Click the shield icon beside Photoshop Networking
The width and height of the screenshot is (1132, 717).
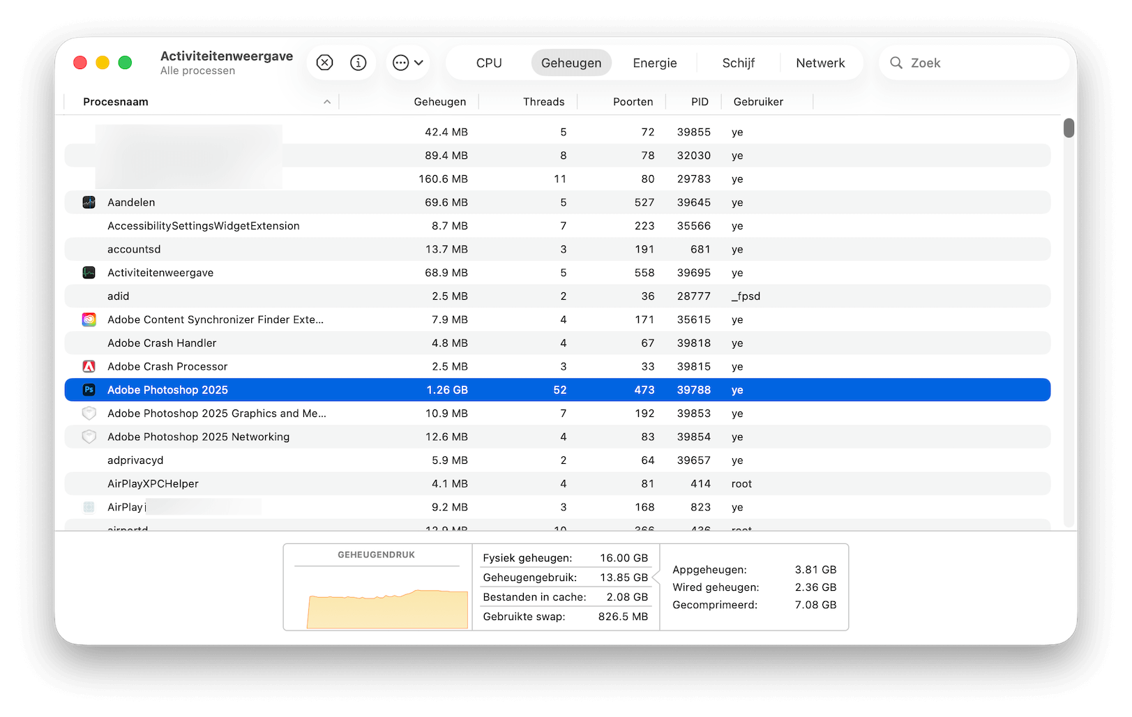coord(89,437)
